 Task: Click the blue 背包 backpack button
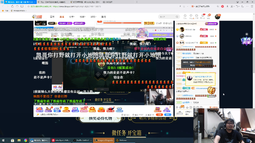click(168, 115)
